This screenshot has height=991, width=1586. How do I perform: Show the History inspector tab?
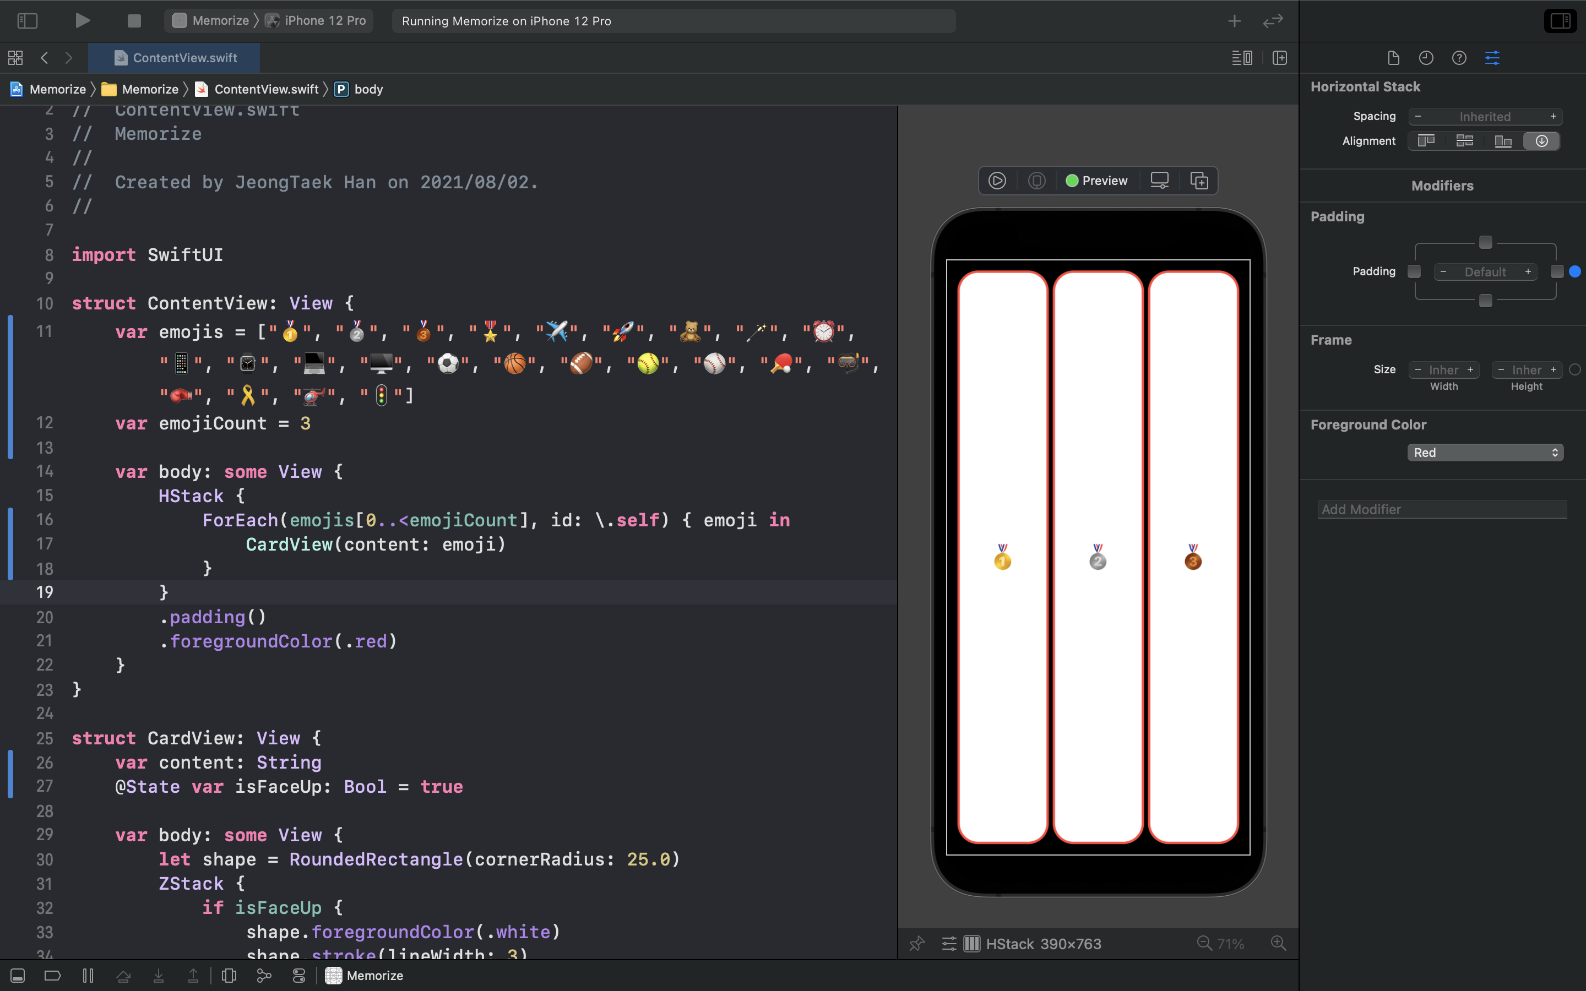coord(1426,58)
